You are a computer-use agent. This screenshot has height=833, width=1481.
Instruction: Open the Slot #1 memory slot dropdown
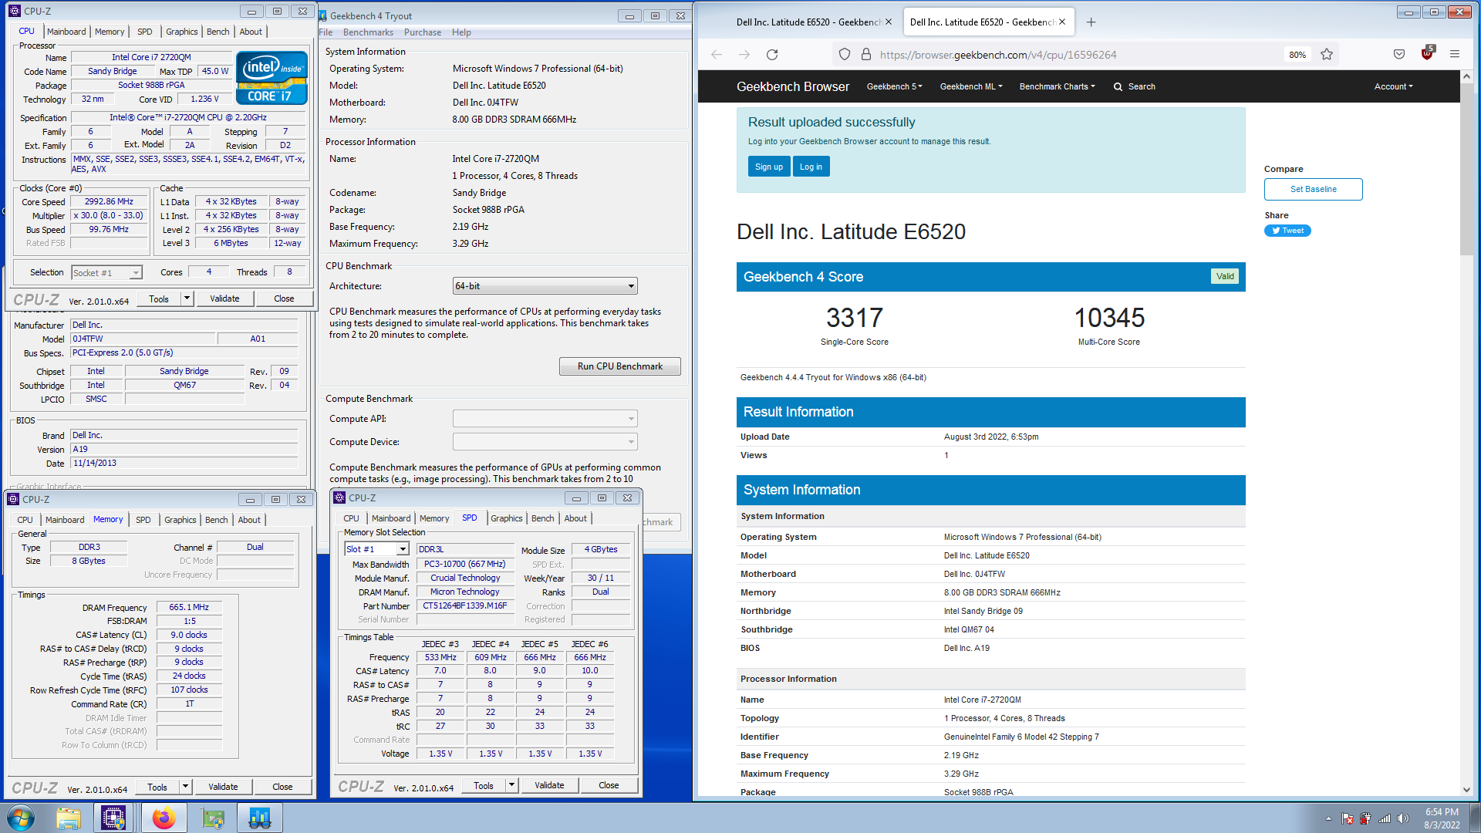[376, 549]
